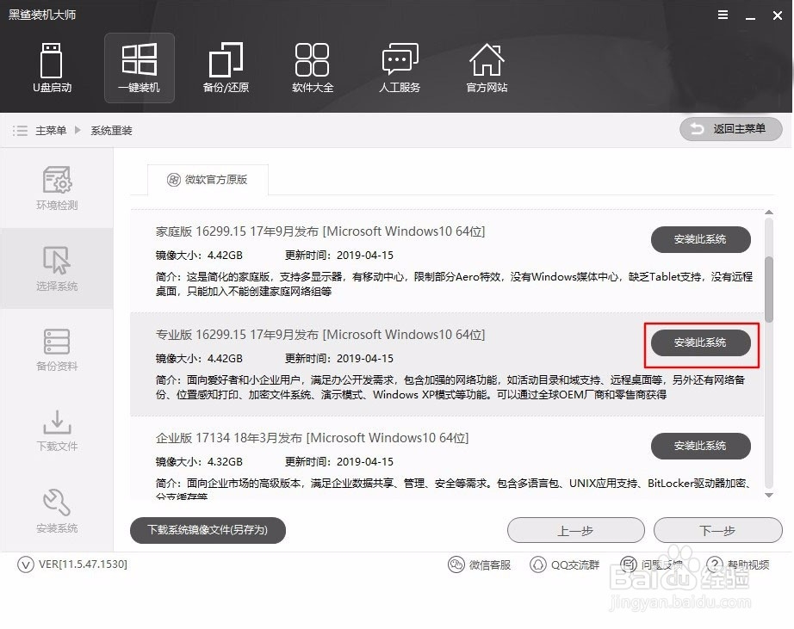Screen dimensions: 794x629
Task: Click 镜像大小: 4.32GB text
Action: (199, 461)
